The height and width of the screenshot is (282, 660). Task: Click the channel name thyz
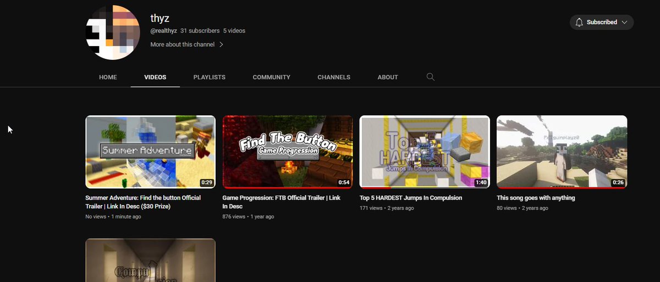pos(160,18)
